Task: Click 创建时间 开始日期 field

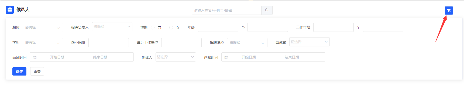Action: (249, 57)
